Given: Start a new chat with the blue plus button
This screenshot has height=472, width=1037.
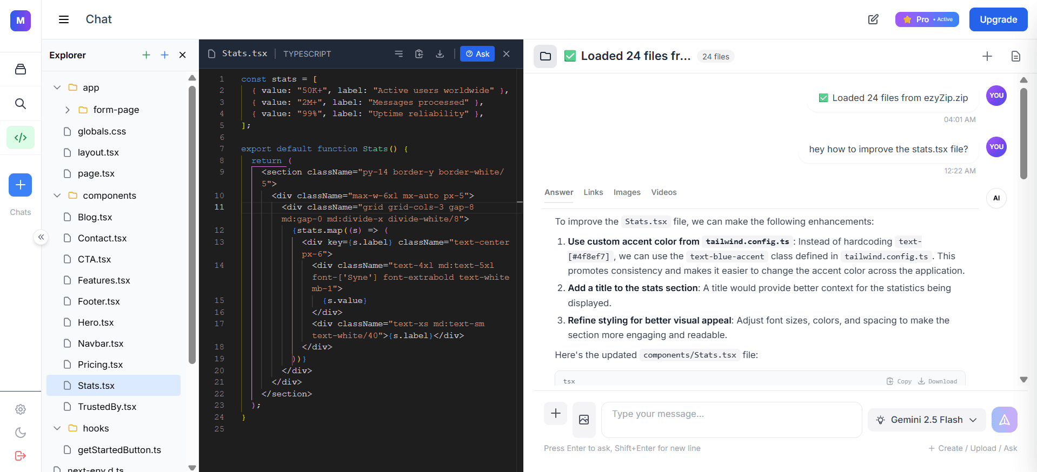Looking at the screenshot, I should [21, 185].
